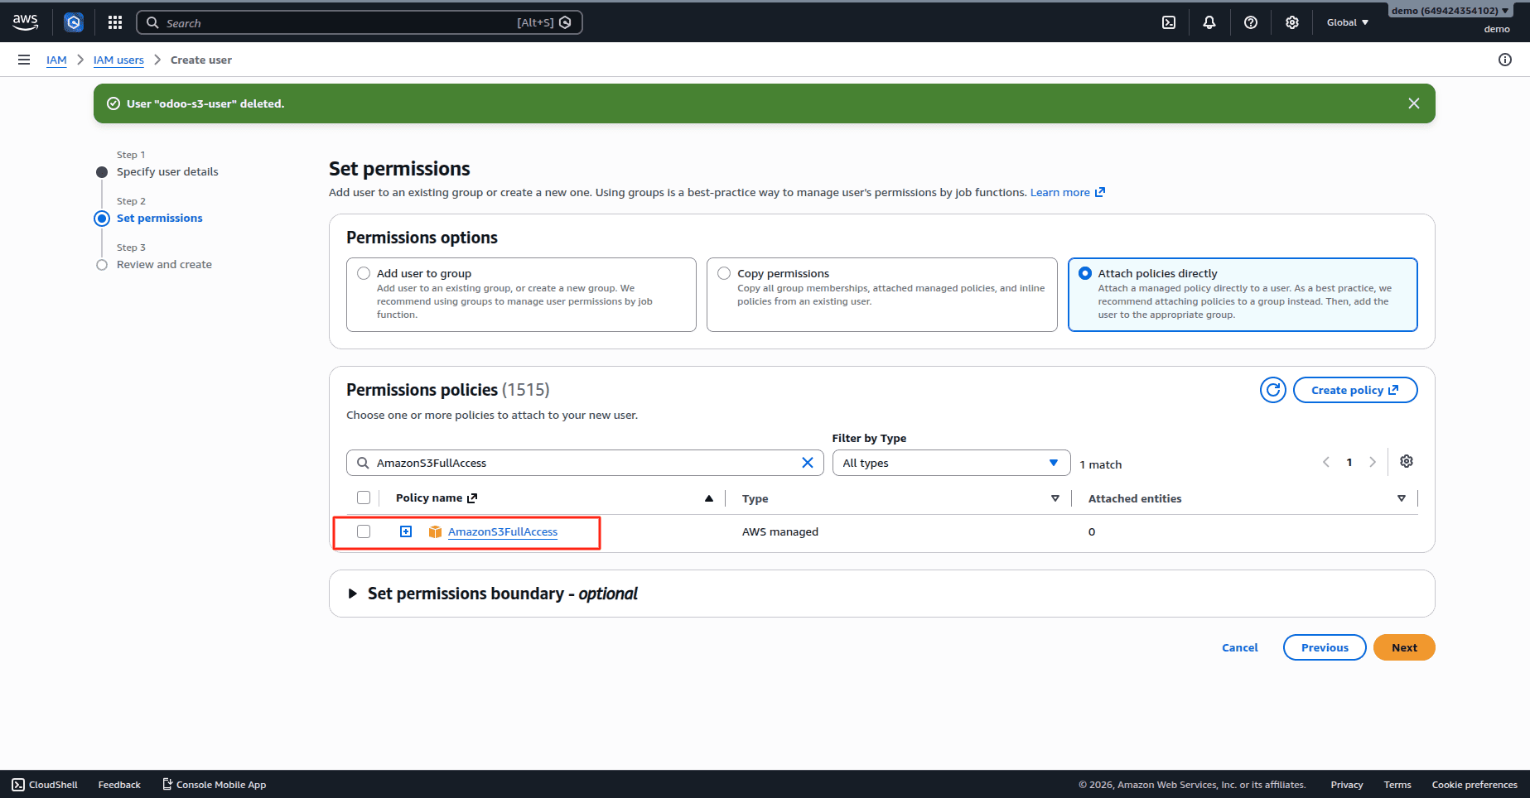Click the AWS managed type cell
This screenshot has width=1530, height=798.
pyautogui.click(x=780, y=531)
